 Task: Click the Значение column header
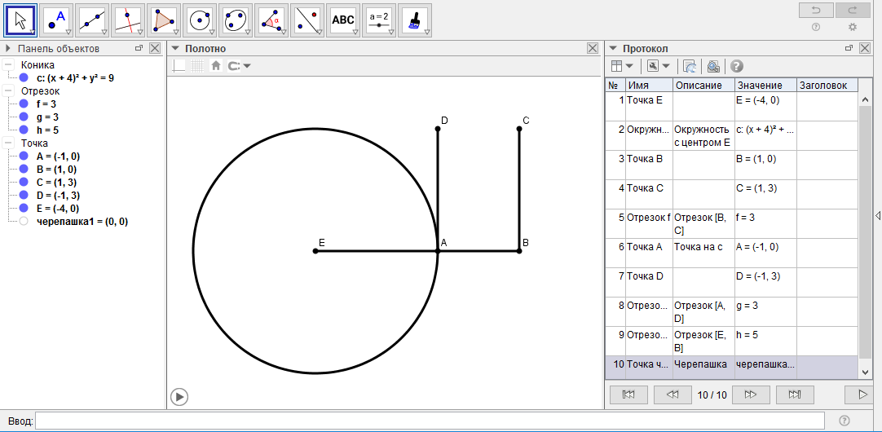[x=764, y=86]
